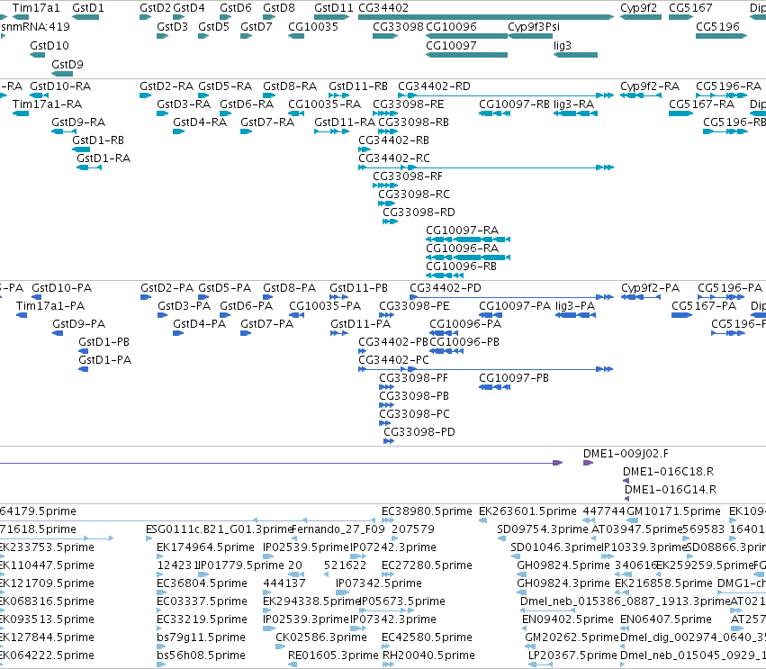Select the Fernando_27_F09 EST label

click(338, 529)
